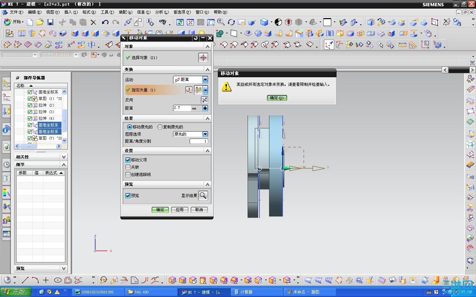
Task: Open a file with the folder icon
Action: tap(40, 22)
